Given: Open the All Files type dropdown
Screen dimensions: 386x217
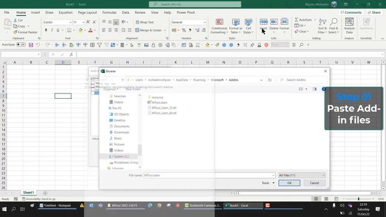Looking at the screenshot, I should point(302,175).
